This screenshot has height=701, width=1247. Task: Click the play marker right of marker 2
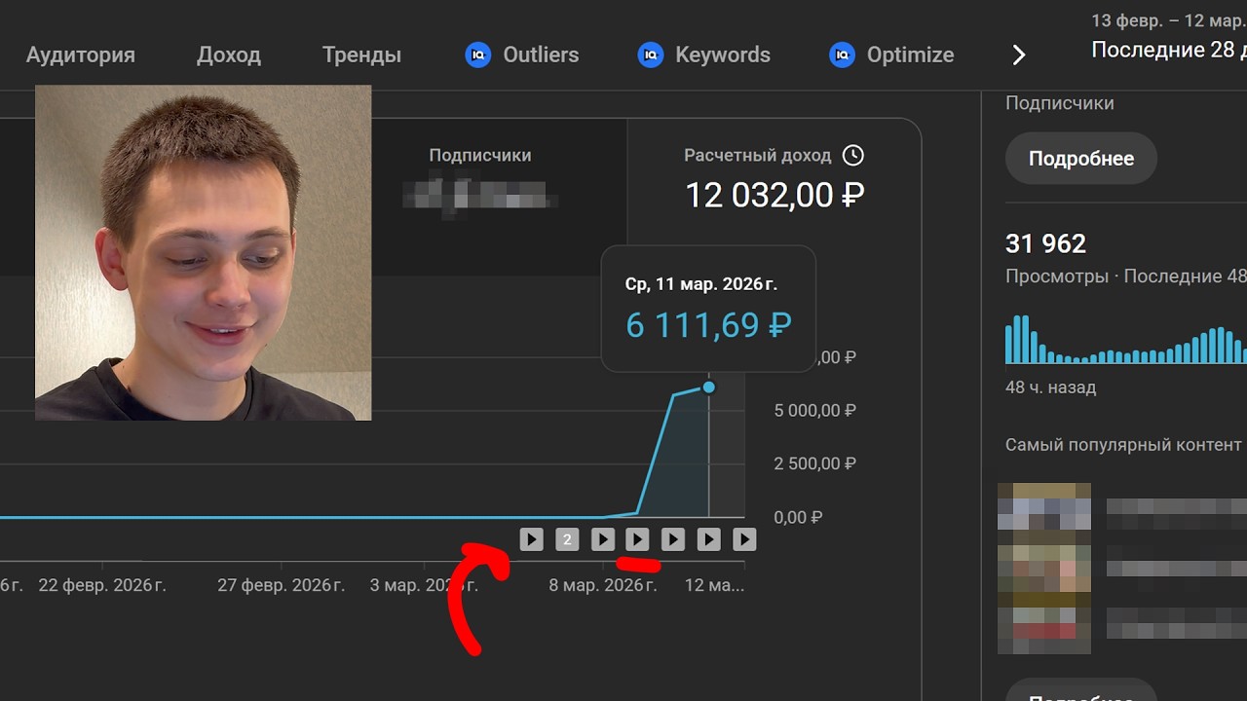603,539
